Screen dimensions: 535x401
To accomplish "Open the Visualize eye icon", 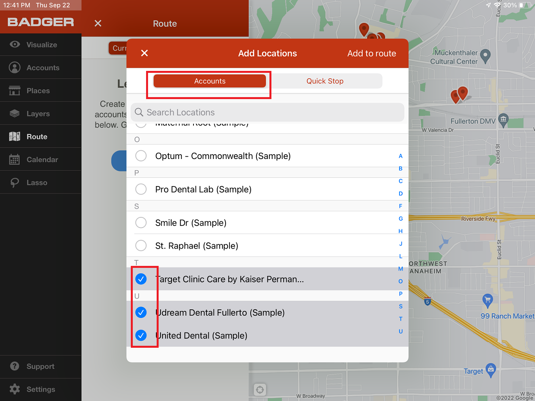I will 15,44.
